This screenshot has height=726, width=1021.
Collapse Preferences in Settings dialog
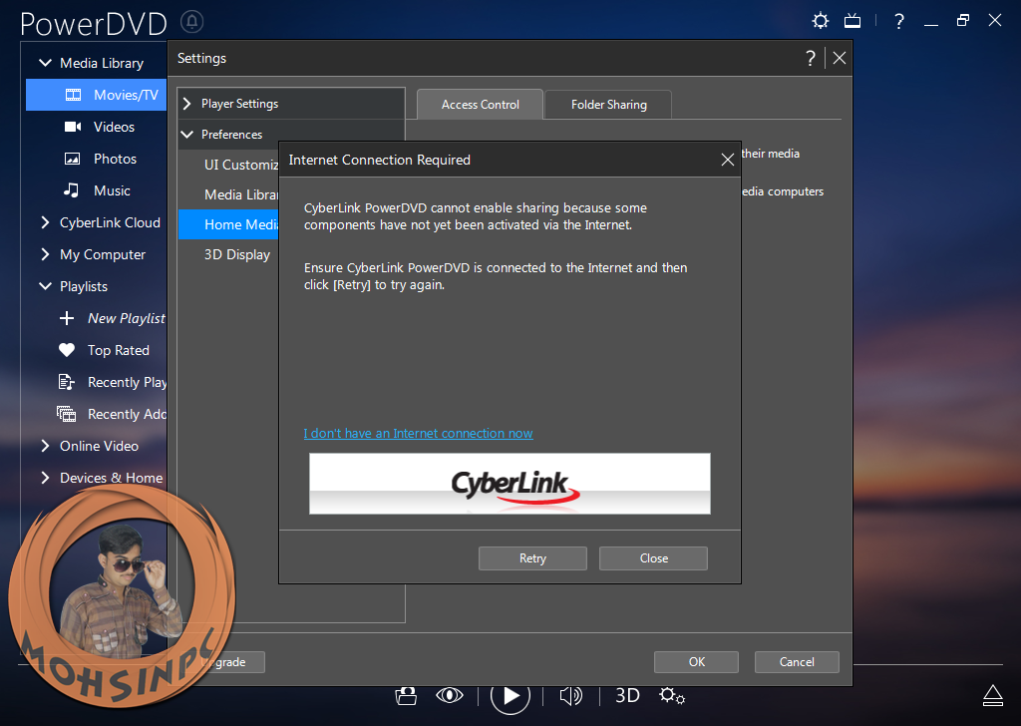pyautogui.click(x=187, y=135)
